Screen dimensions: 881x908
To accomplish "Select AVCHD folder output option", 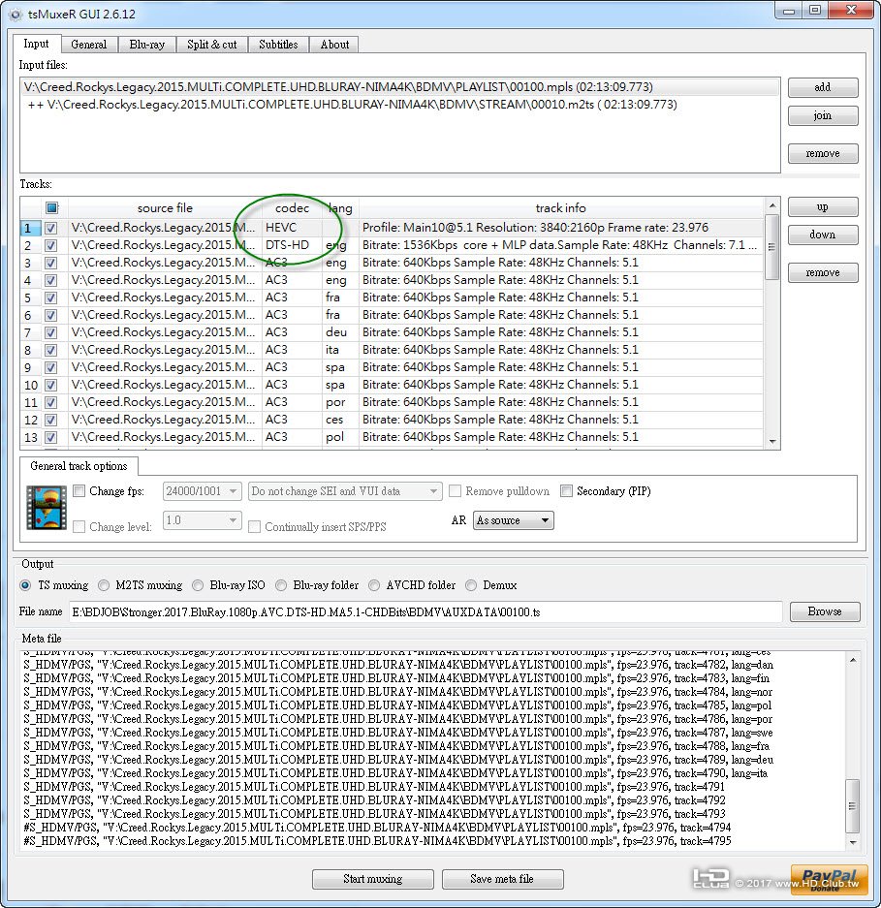I will pyautogui.click(x=374, y=585).
